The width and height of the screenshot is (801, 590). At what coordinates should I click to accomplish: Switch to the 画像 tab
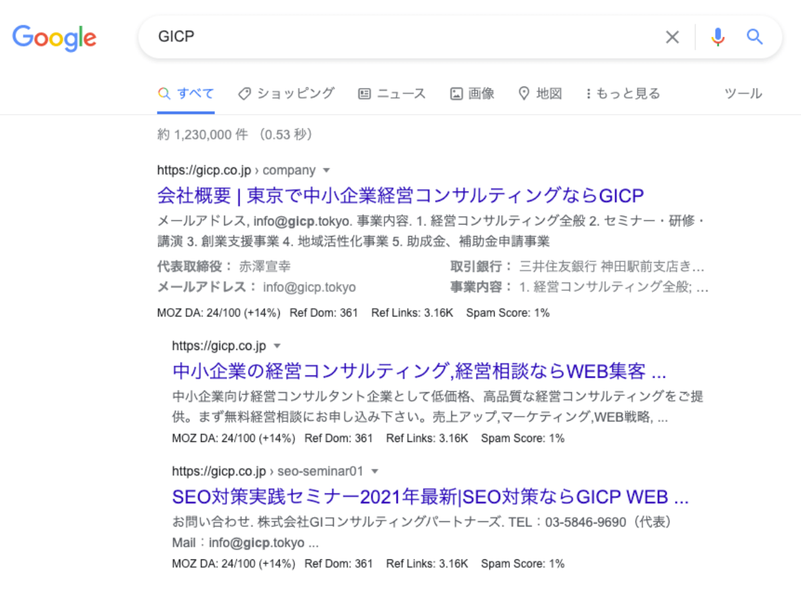[472, 94]
